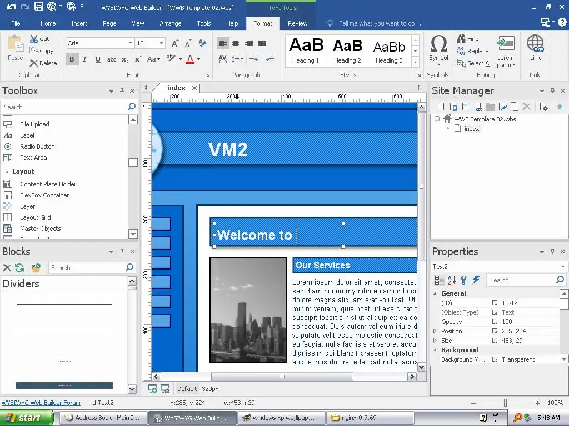Click Find binoculars in Editing group
Viewport: 569px width, 426px height.
pos(468,39)
